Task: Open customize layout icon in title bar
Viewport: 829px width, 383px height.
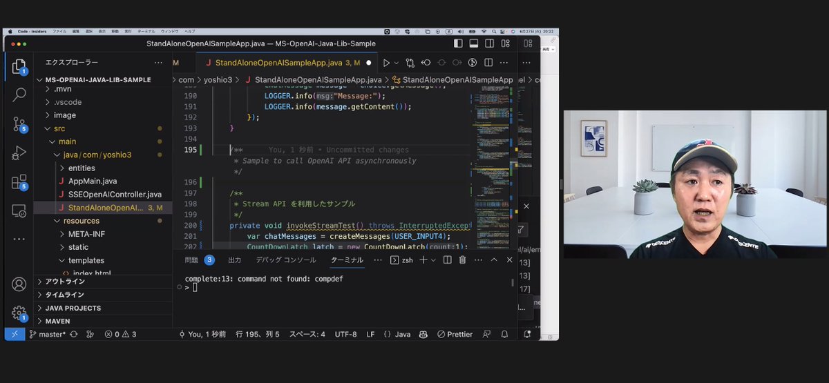Action: pyautogui.click(x=506, y=43)
